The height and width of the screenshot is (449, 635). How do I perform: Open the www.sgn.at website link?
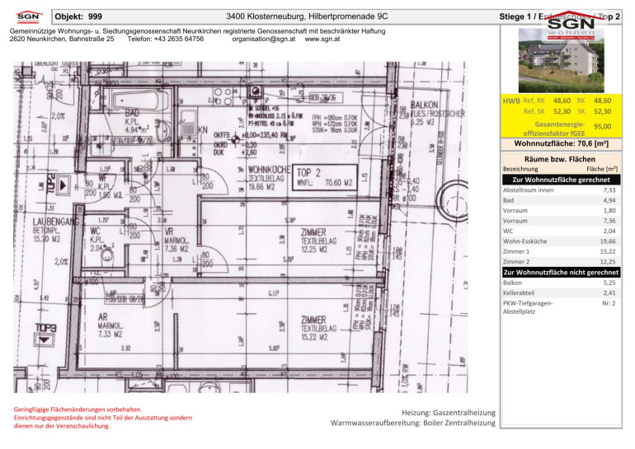tap(322, 40)
